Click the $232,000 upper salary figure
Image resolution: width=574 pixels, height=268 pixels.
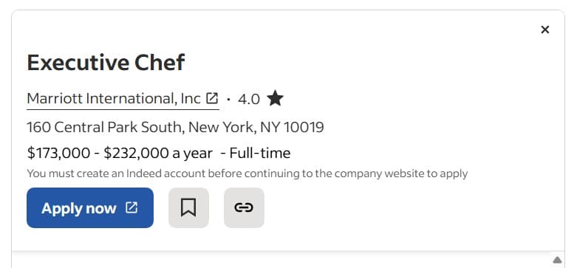click(x=136, y=153)
